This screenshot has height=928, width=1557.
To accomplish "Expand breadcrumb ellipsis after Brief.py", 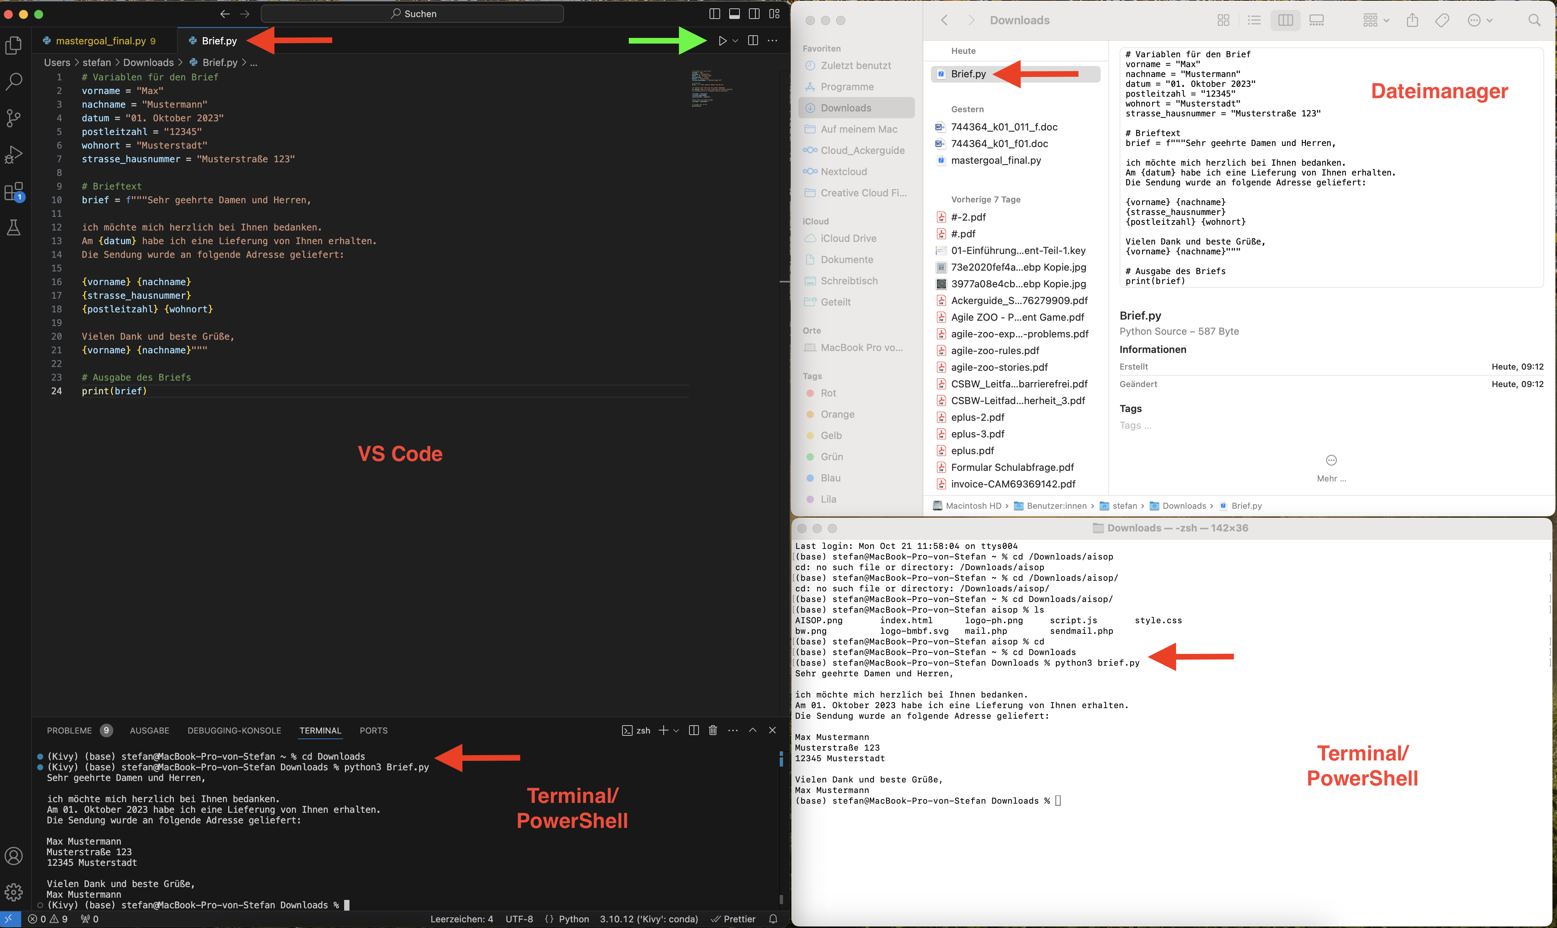I will coord(254,63).
